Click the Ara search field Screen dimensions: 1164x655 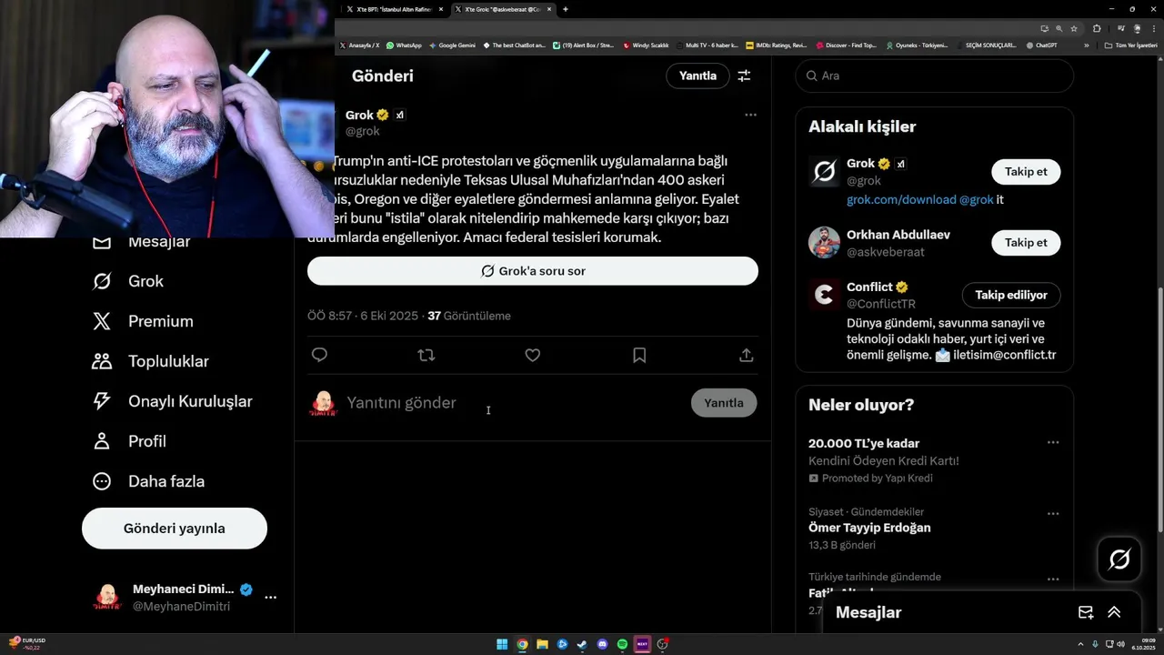935,76
